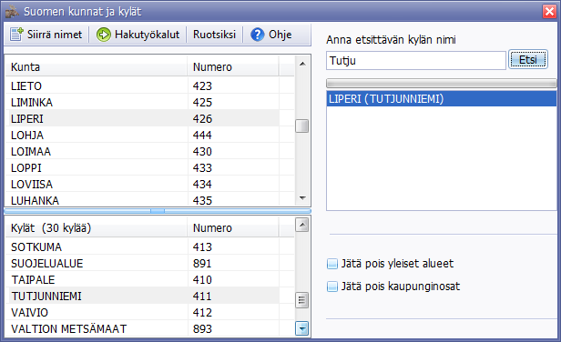The height and width of the screenshot is (342, 561).
Task: Close the Suomen kunnat ja kylät window
Action: (549, 12)
